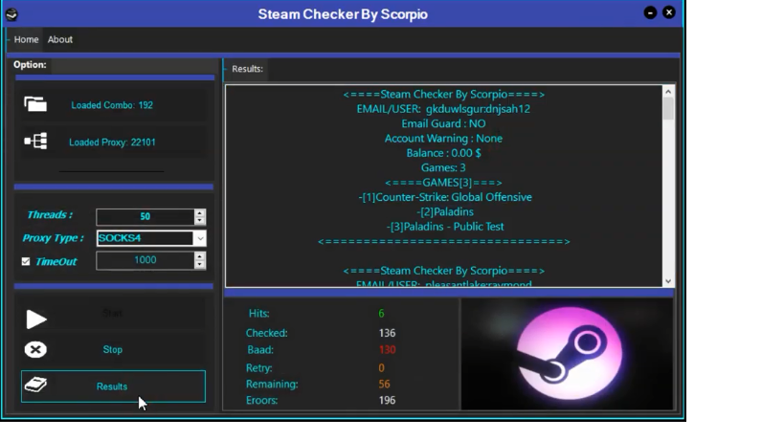Image resolution: width=784 pixels, height=440 pixels.
Task: Click the "Hits:" label
Action: (x=259, y=314)
